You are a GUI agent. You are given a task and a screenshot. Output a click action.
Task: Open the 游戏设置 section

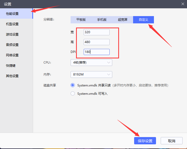13,34
